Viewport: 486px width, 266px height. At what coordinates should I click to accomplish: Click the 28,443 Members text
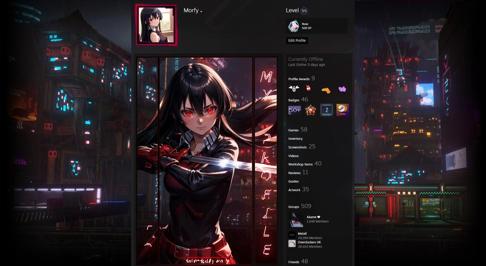click(x=310, y=247)
